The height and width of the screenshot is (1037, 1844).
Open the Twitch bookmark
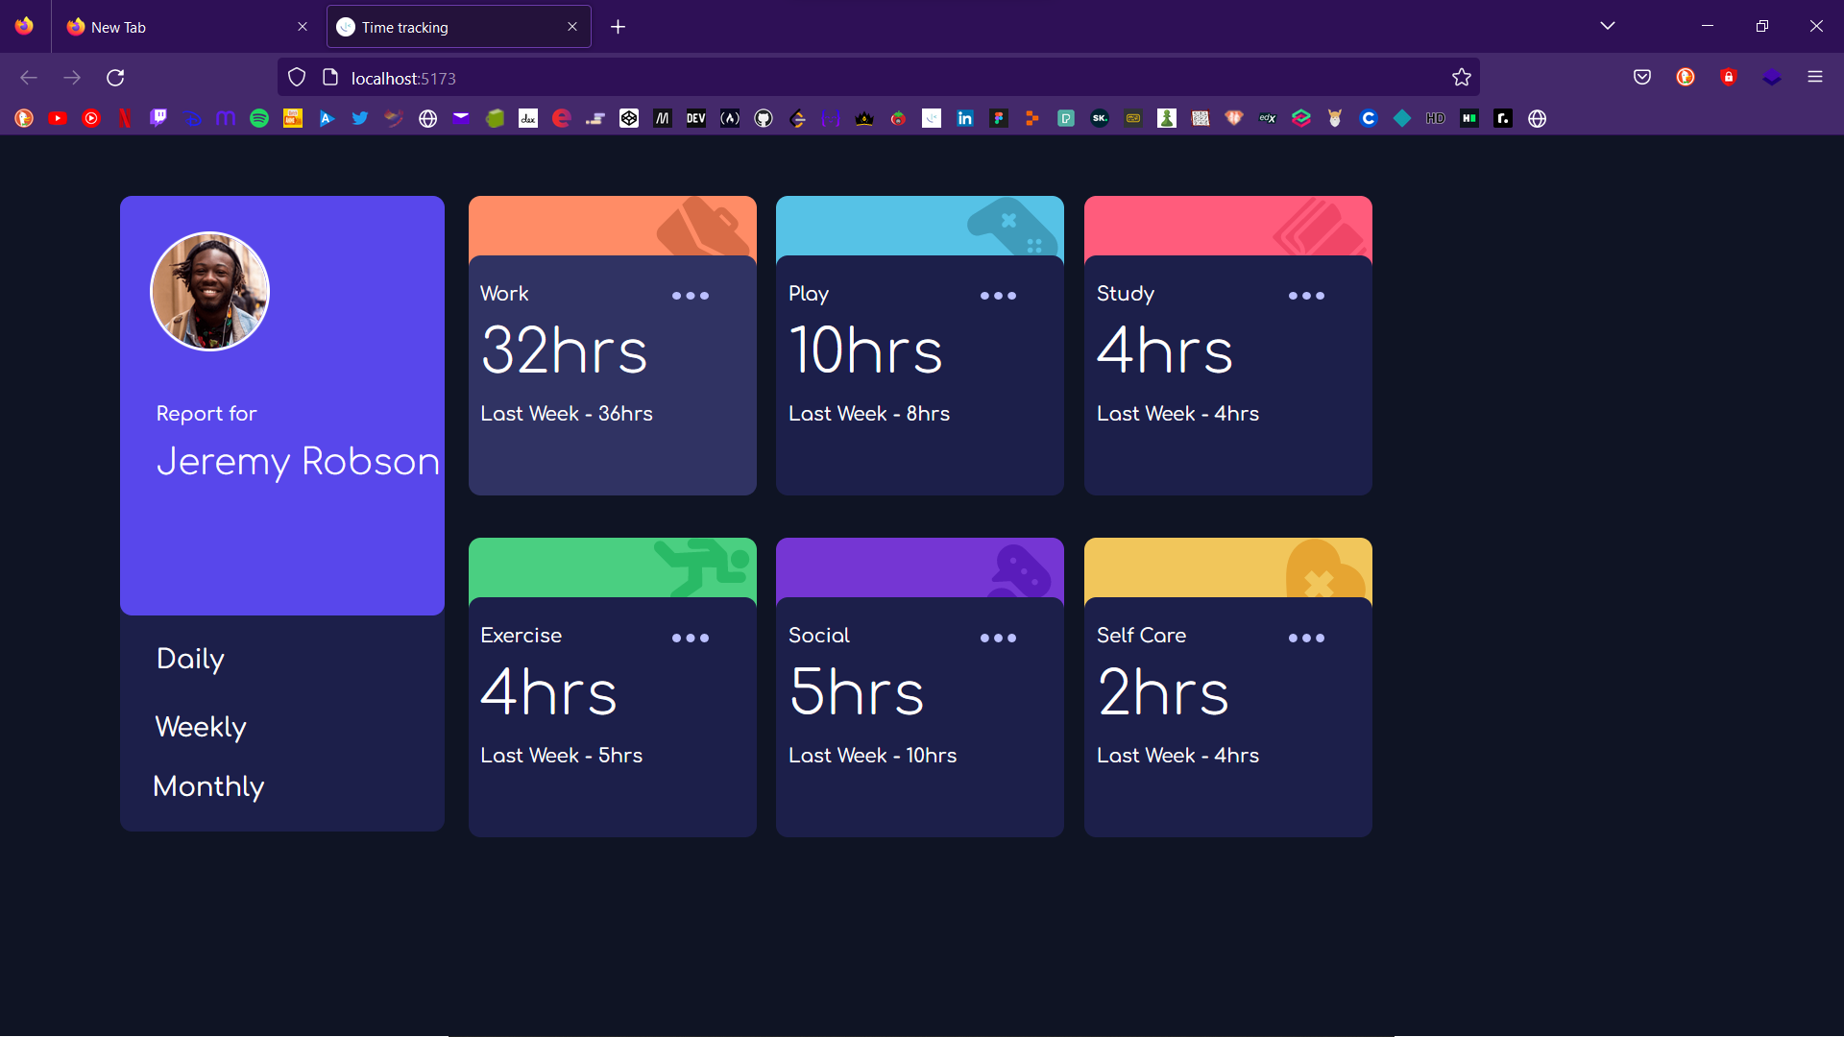158,118
